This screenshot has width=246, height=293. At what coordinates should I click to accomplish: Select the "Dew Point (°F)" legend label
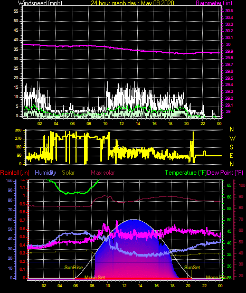(225, 173)
